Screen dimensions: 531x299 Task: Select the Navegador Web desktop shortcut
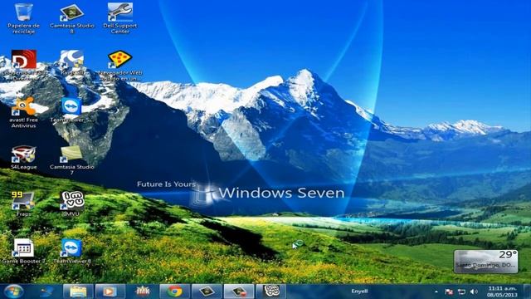pyautogui.click(x=119, y=66)
